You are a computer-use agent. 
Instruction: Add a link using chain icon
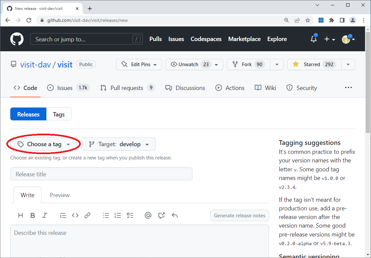(87, 215)
